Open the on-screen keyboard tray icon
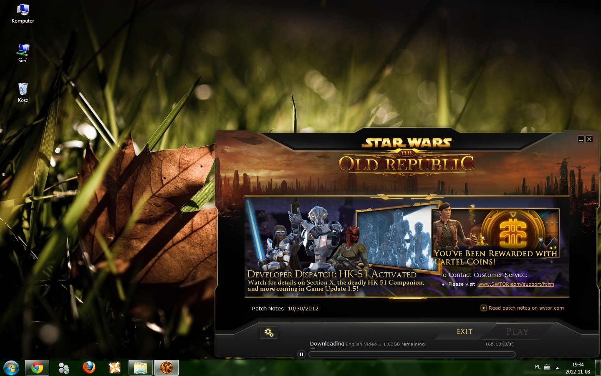The image size is (601, 376). click(547, 367)
